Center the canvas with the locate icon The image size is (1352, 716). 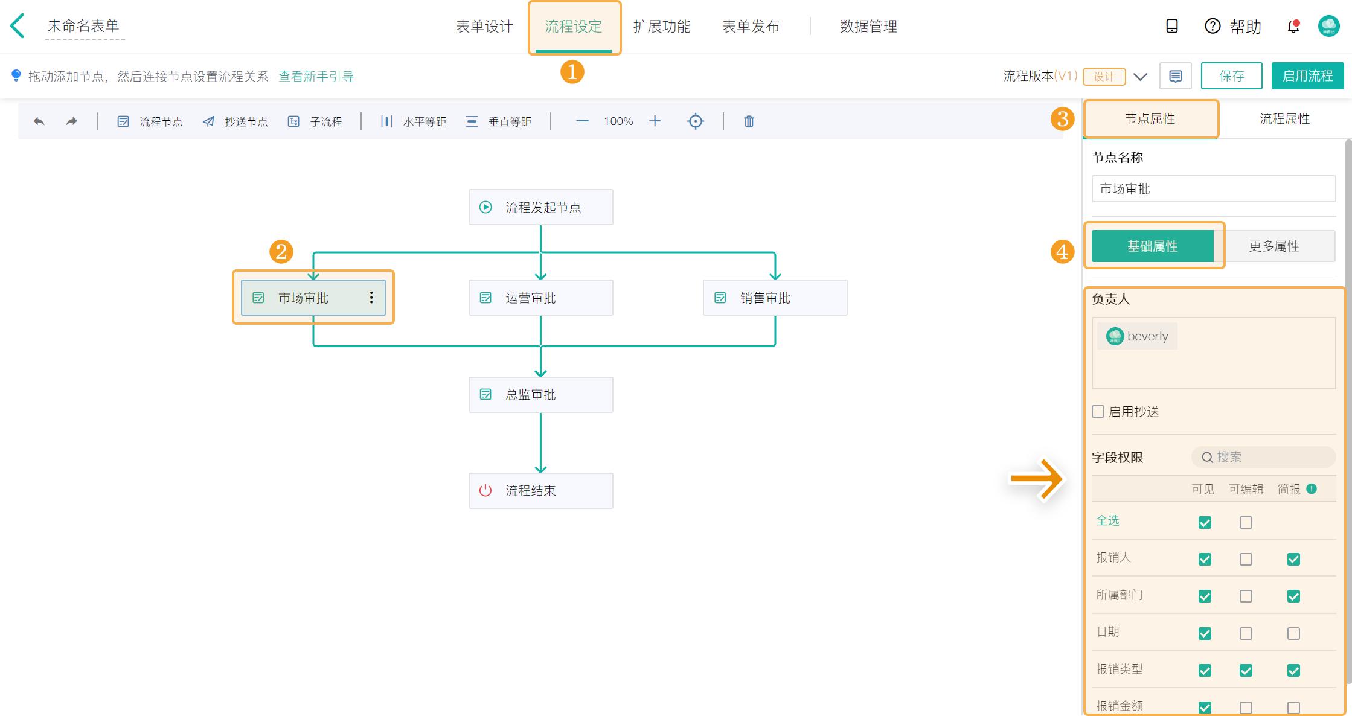pyautogui.click(x=696, y=121)
